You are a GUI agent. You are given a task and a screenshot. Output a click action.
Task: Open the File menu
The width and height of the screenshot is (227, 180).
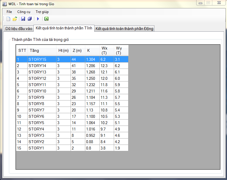coord(9,12)
